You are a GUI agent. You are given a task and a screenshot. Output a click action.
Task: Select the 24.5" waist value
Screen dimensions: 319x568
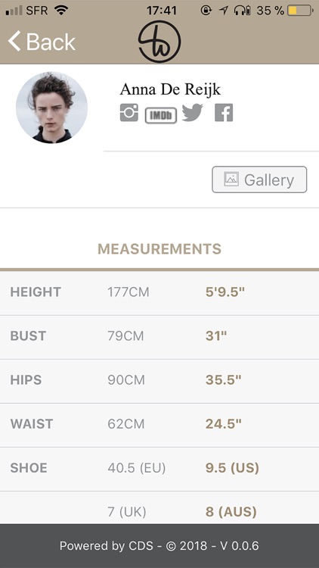point(223,424)
